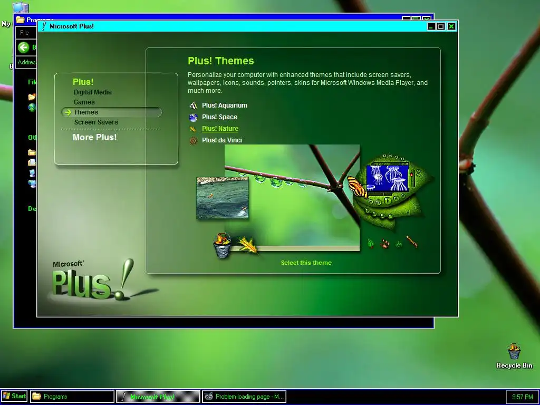Screen dimensions: 540x405
Task: Open the More Plus! section
Action: click(x=95, y=138)
